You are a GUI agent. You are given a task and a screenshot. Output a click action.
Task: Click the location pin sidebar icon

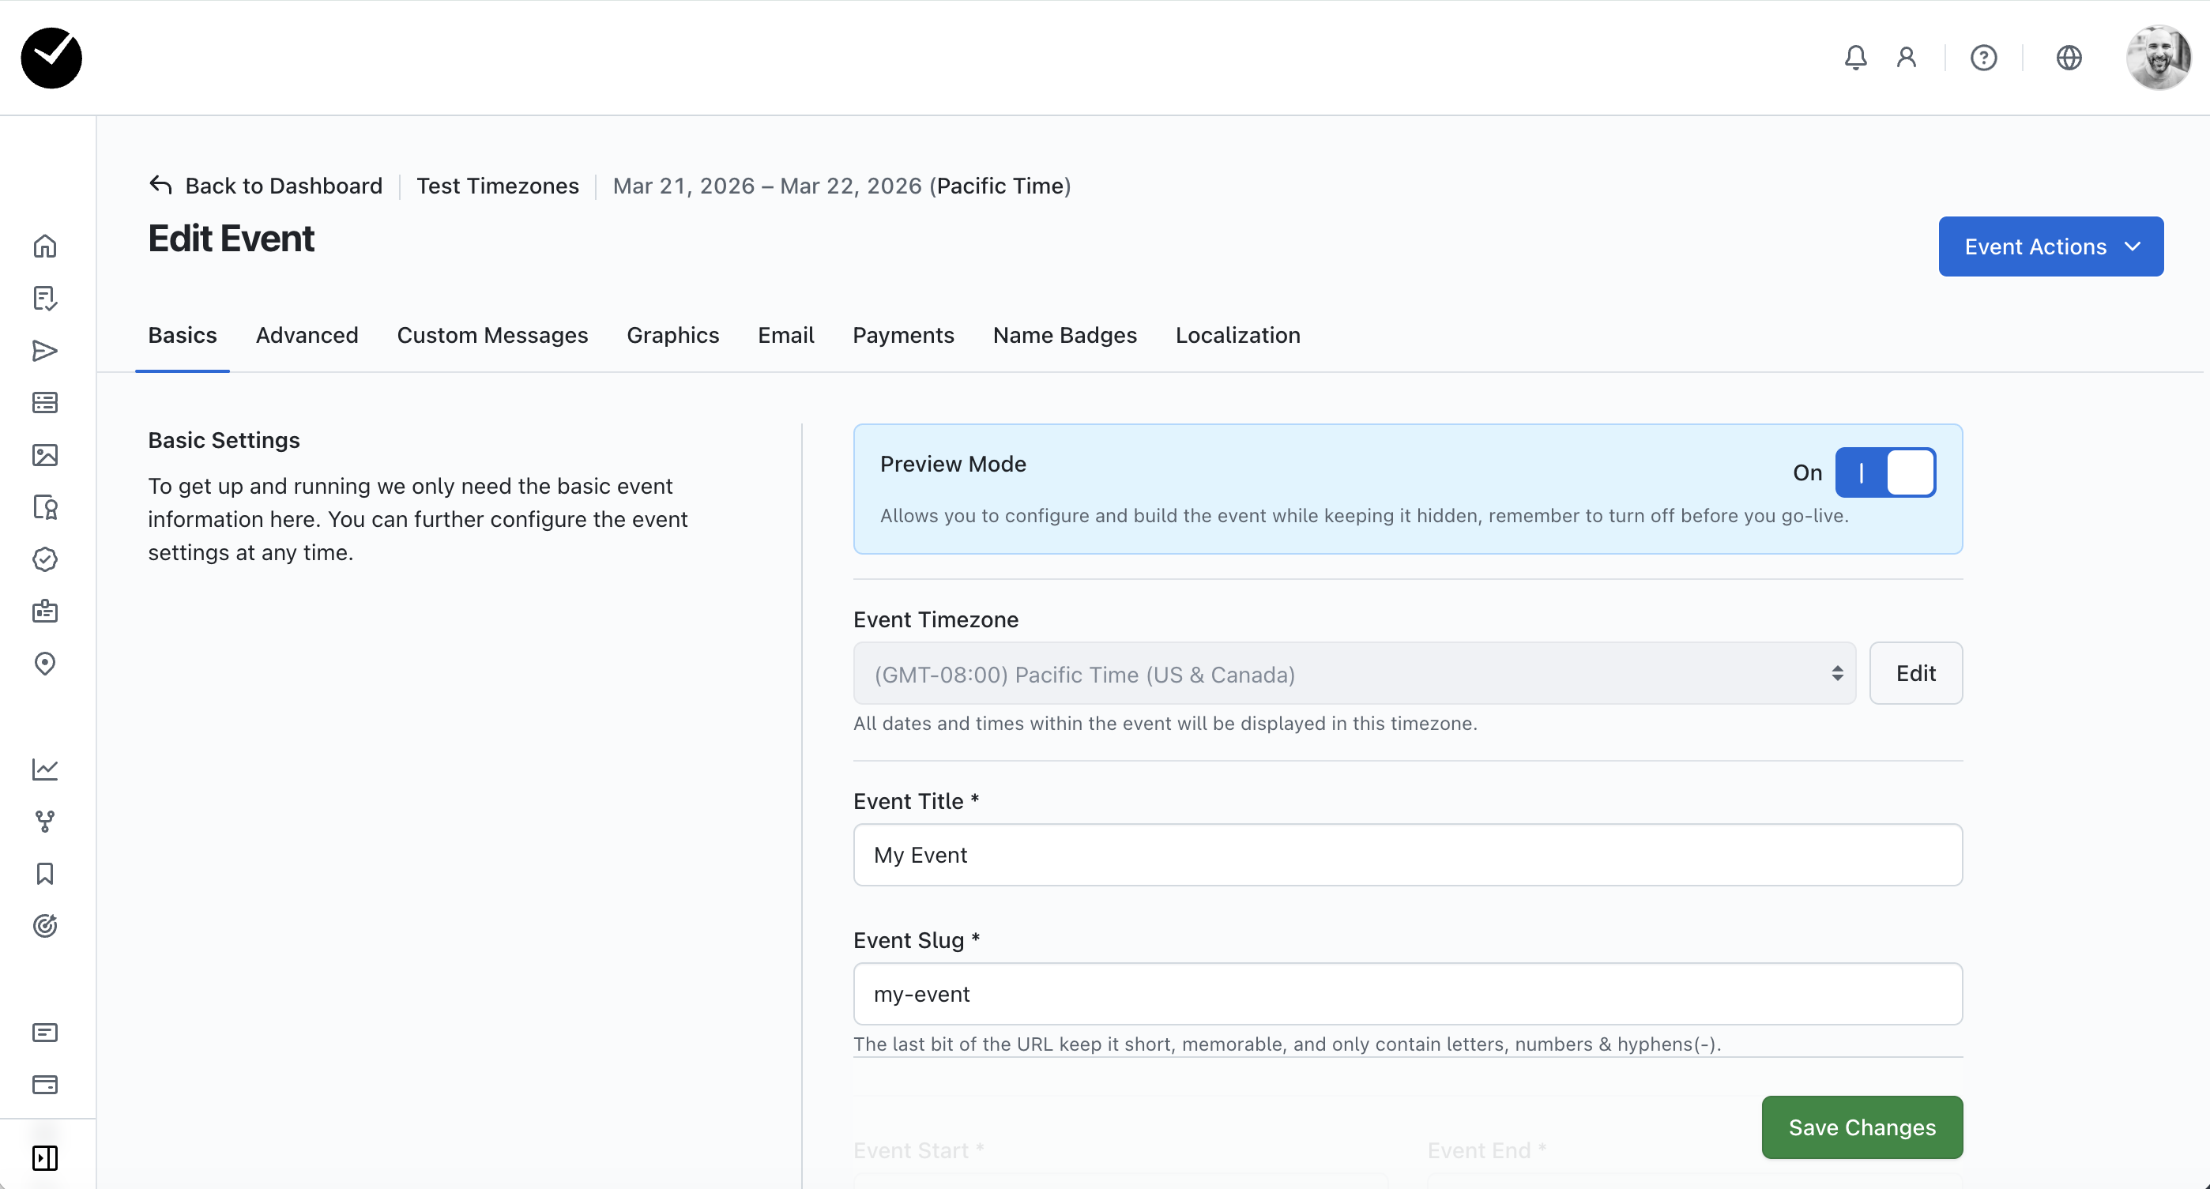(44, 663)
